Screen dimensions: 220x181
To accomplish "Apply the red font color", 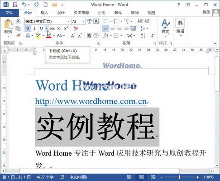I will click(49, 36).
